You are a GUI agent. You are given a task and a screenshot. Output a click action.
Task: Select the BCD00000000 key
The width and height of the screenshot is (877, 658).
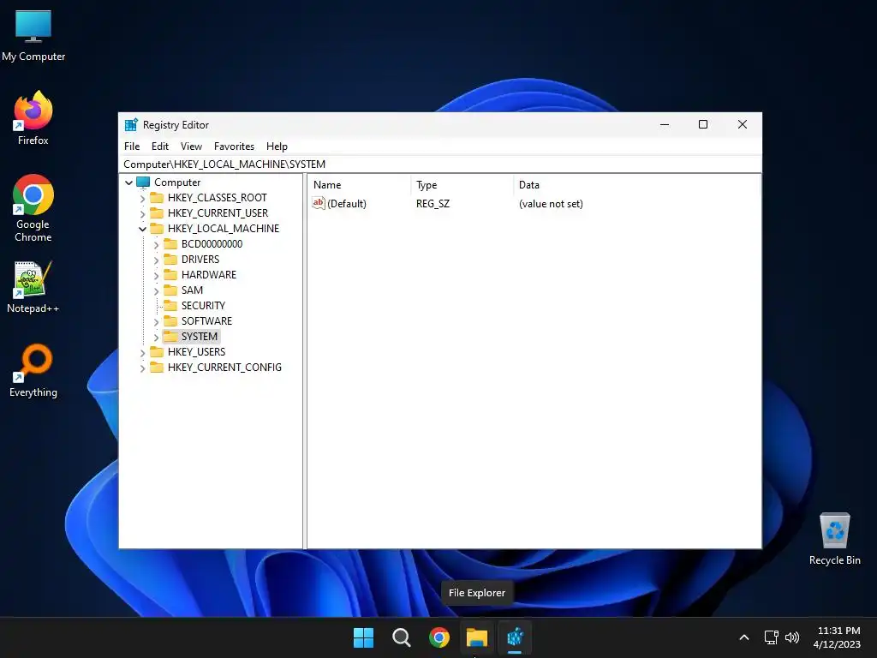pos(212,244)
